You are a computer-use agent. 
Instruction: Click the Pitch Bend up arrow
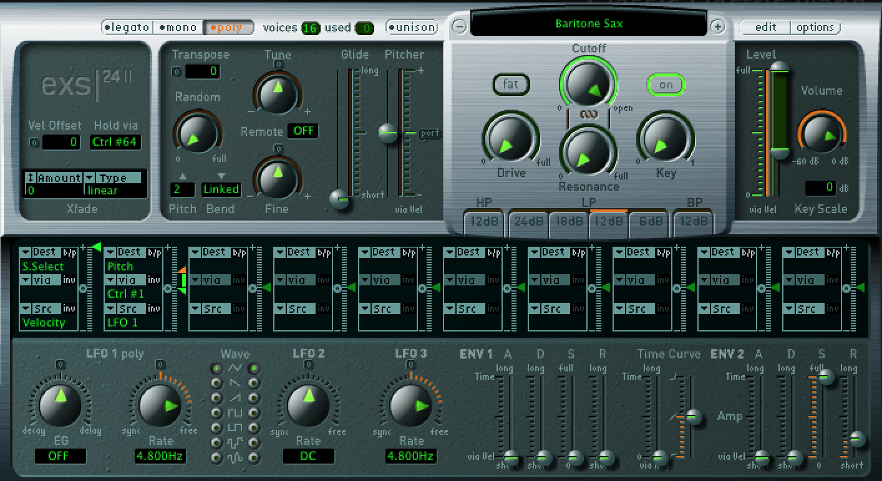pyautogui.click(x=183, y=176)
